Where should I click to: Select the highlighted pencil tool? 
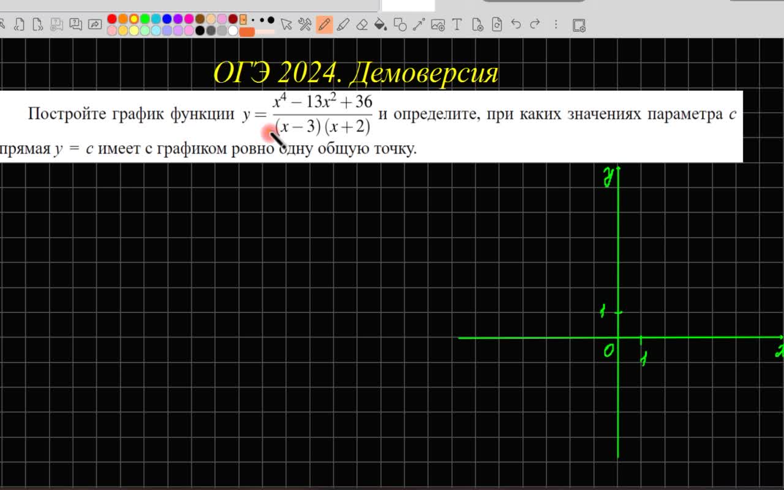[324, 24]
